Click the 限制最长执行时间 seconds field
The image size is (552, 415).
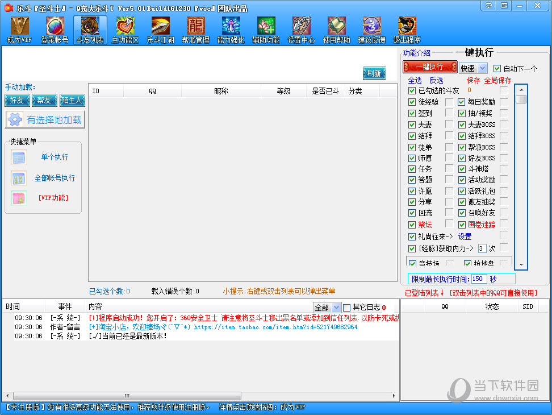click(x=479, y=279)
